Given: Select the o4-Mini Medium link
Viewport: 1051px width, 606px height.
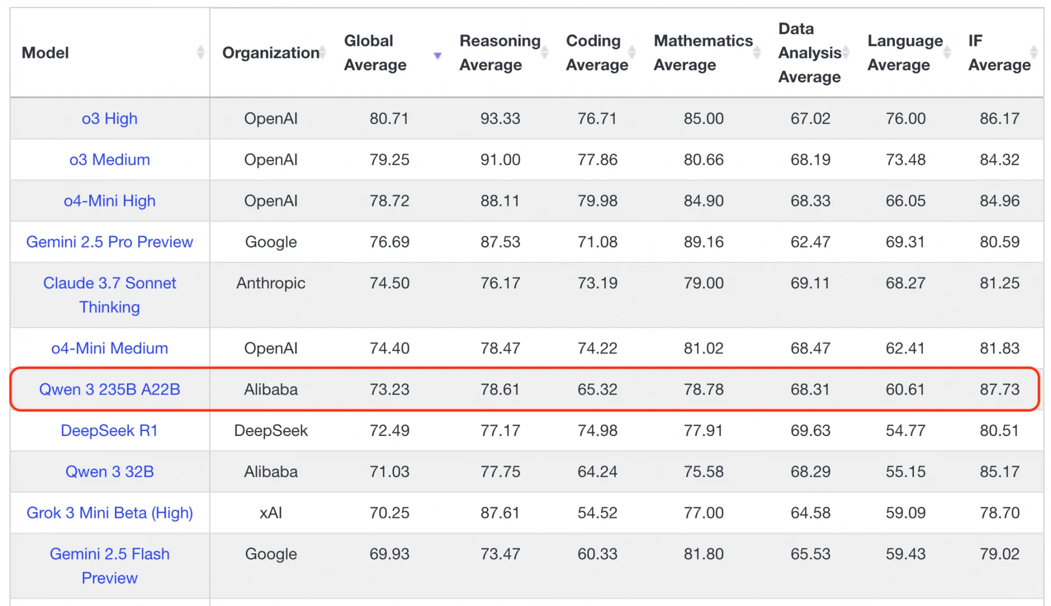Looking at the screenshot, I should tap(109, 348).
